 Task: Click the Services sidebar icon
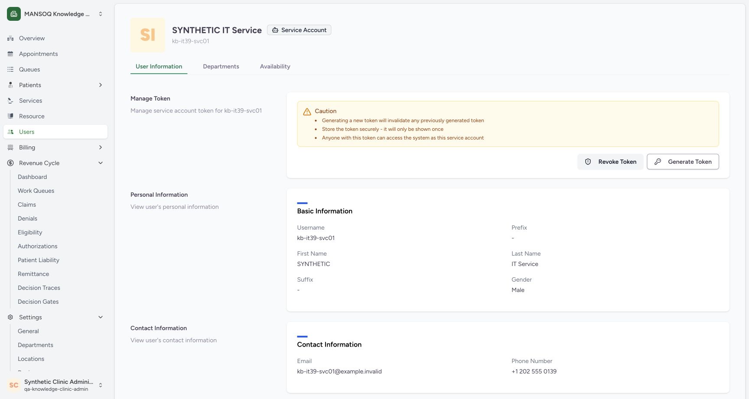click(10, 101)
